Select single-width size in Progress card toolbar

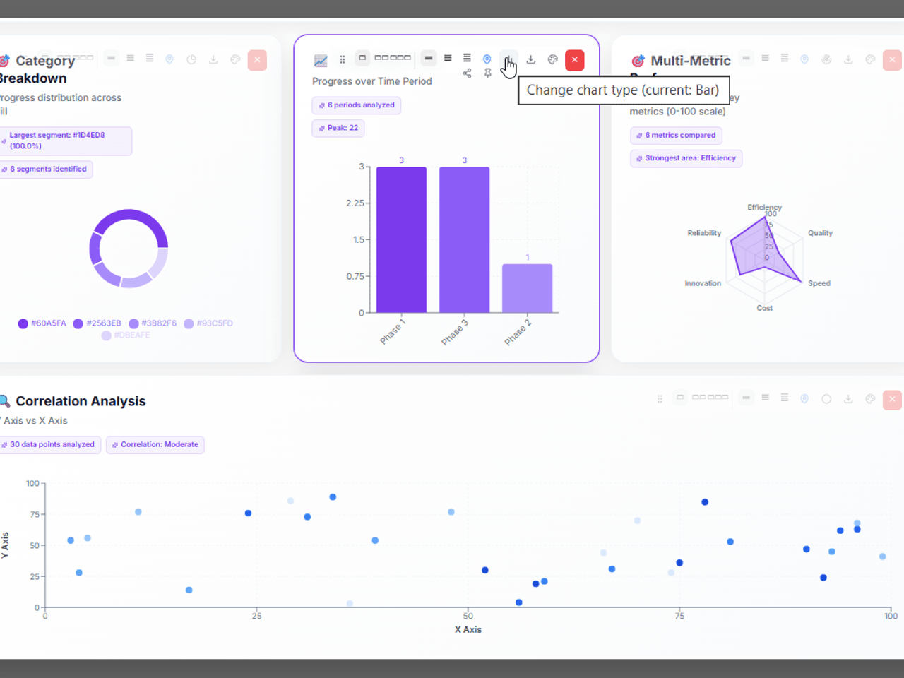point(362,58)
